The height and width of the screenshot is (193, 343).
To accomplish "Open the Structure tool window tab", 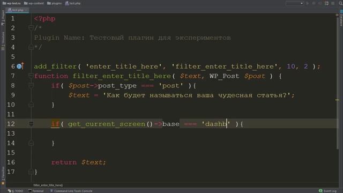I will pyautogui.click(x=3, y=41).
